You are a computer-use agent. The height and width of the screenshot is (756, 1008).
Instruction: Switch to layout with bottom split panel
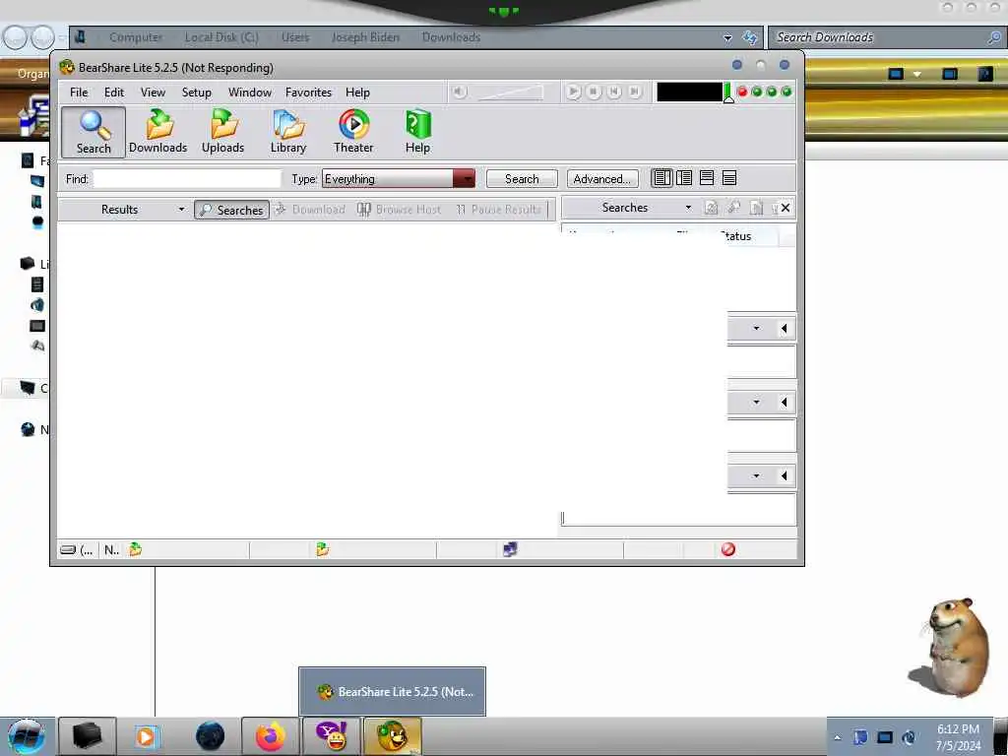(x=707, y=178)
